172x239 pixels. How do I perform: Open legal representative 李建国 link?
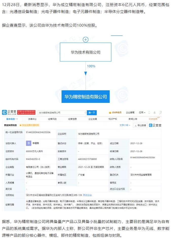36,143
